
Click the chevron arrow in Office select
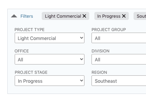(82, 59)
